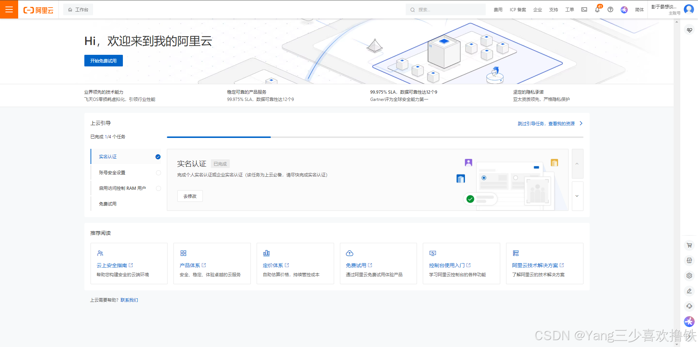Open the customer service headset icon
Image resolution: width=698 pixels, height=347 pixels.
click(x=689, y=306)
